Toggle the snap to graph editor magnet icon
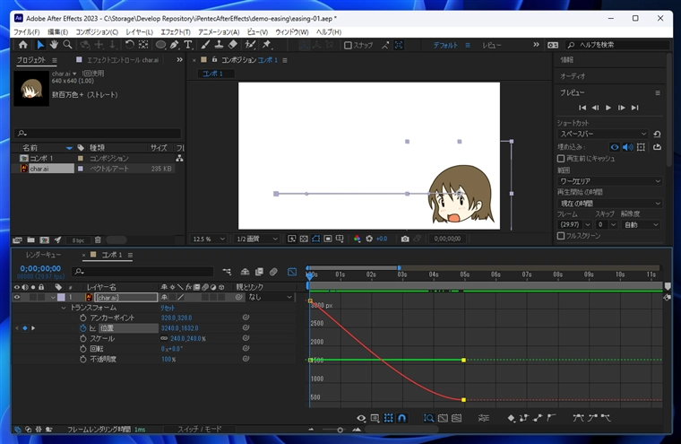681x444 pixels. pyautogui.click(x=402, y=418)
